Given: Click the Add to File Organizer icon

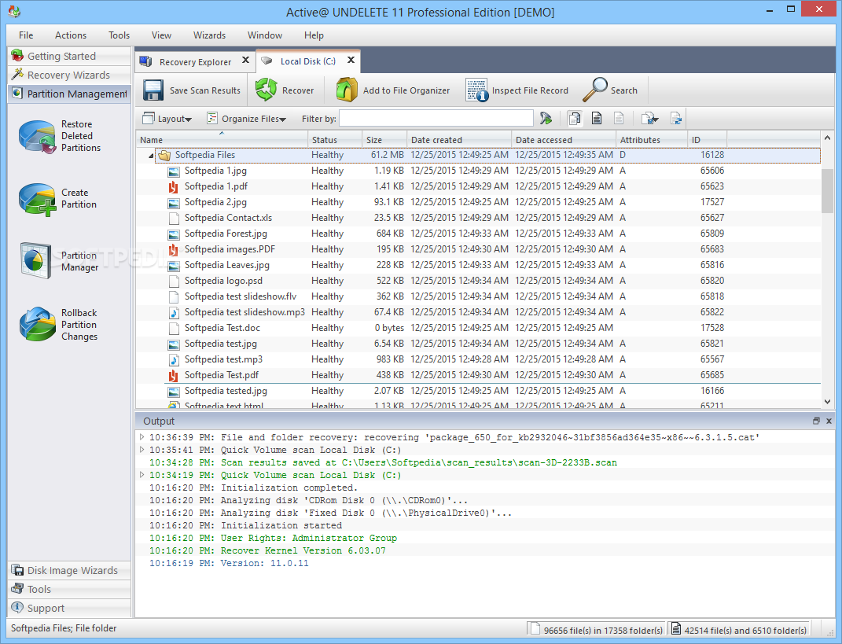Looking at the screenshot, I should (x=347, y=90).
